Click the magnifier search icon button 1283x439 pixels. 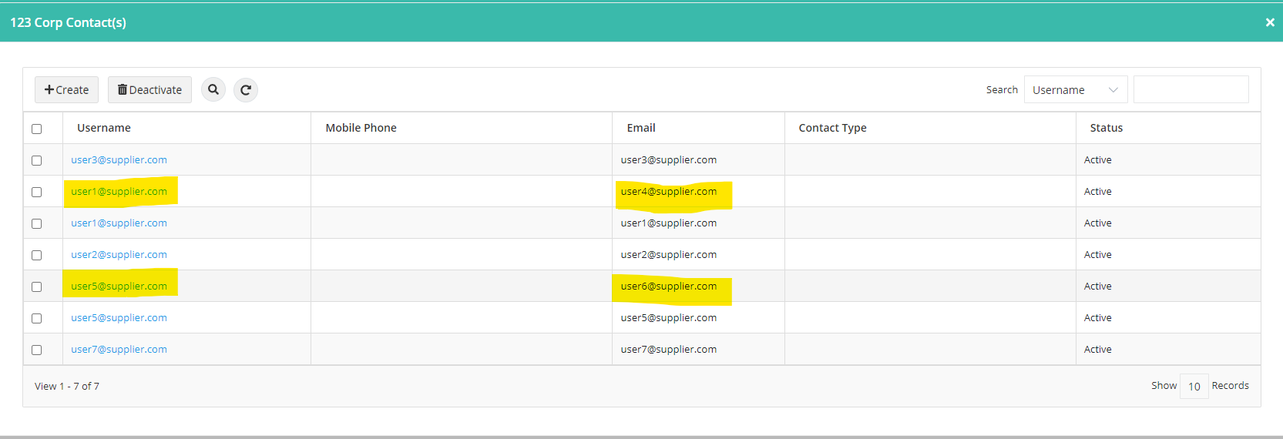213,89
